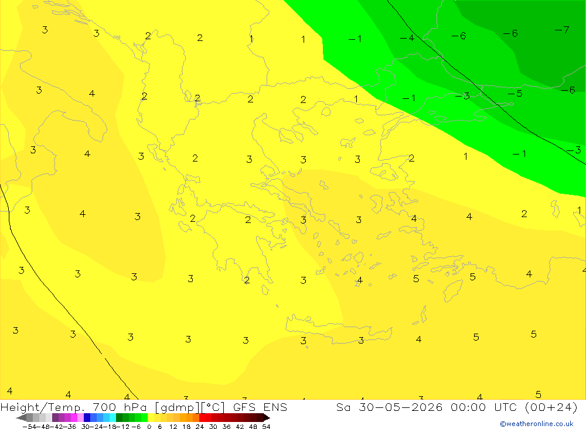586x429 pixels.
Task: Select the light pink legend swatch
Action: [81, 417]
